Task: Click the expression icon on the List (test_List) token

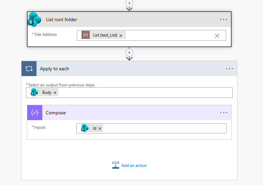Action: pyautogui.click(x=86, y=35)
